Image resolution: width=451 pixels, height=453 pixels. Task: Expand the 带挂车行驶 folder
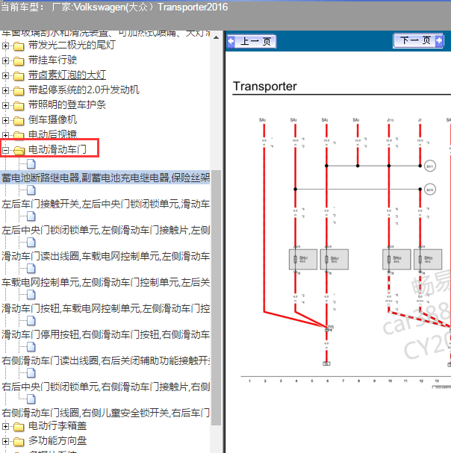tap(5, 60)
